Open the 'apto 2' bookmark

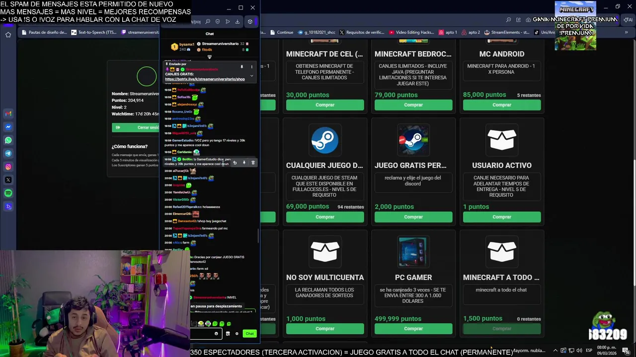coord(471,32)
